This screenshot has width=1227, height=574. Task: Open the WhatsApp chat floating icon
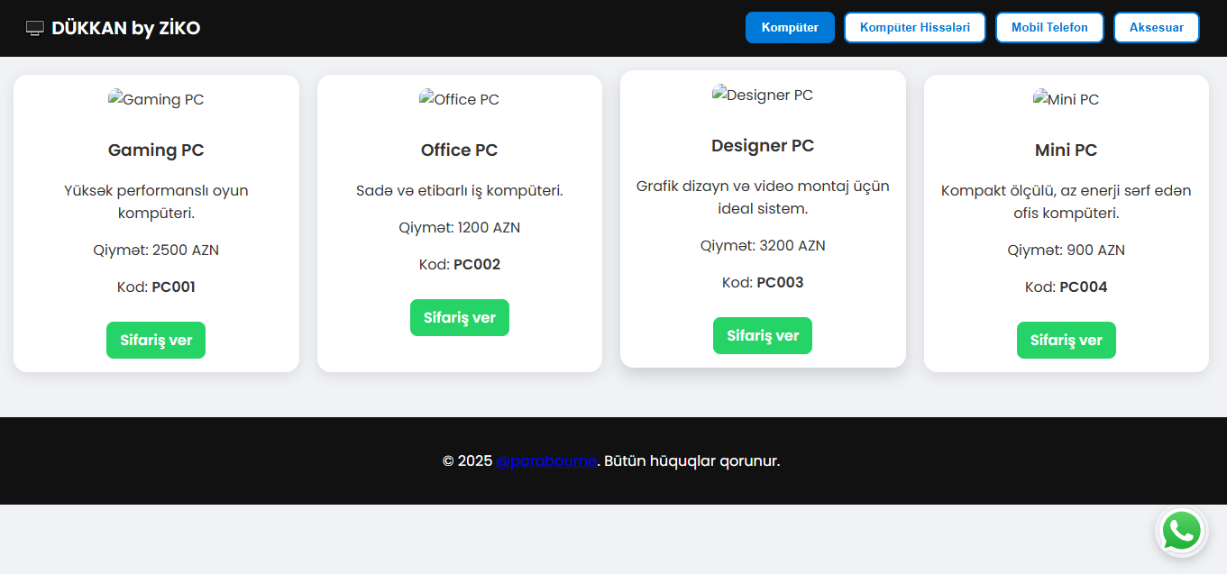pos(1181,531)
